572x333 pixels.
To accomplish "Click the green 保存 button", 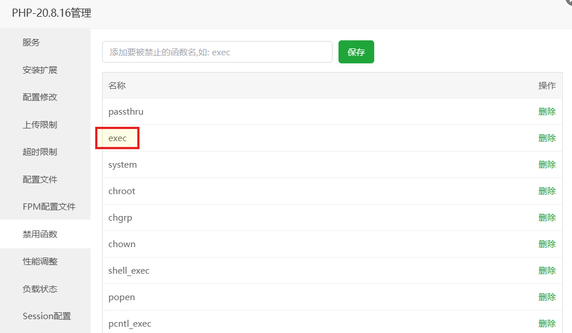I will coord(356,52).
